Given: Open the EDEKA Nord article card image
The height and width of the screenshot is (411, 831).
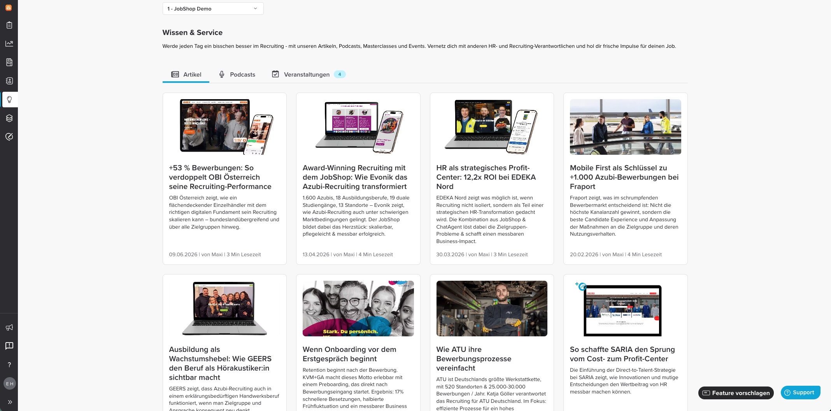Looking at the screenshot, I should click(x=492, y=127).
